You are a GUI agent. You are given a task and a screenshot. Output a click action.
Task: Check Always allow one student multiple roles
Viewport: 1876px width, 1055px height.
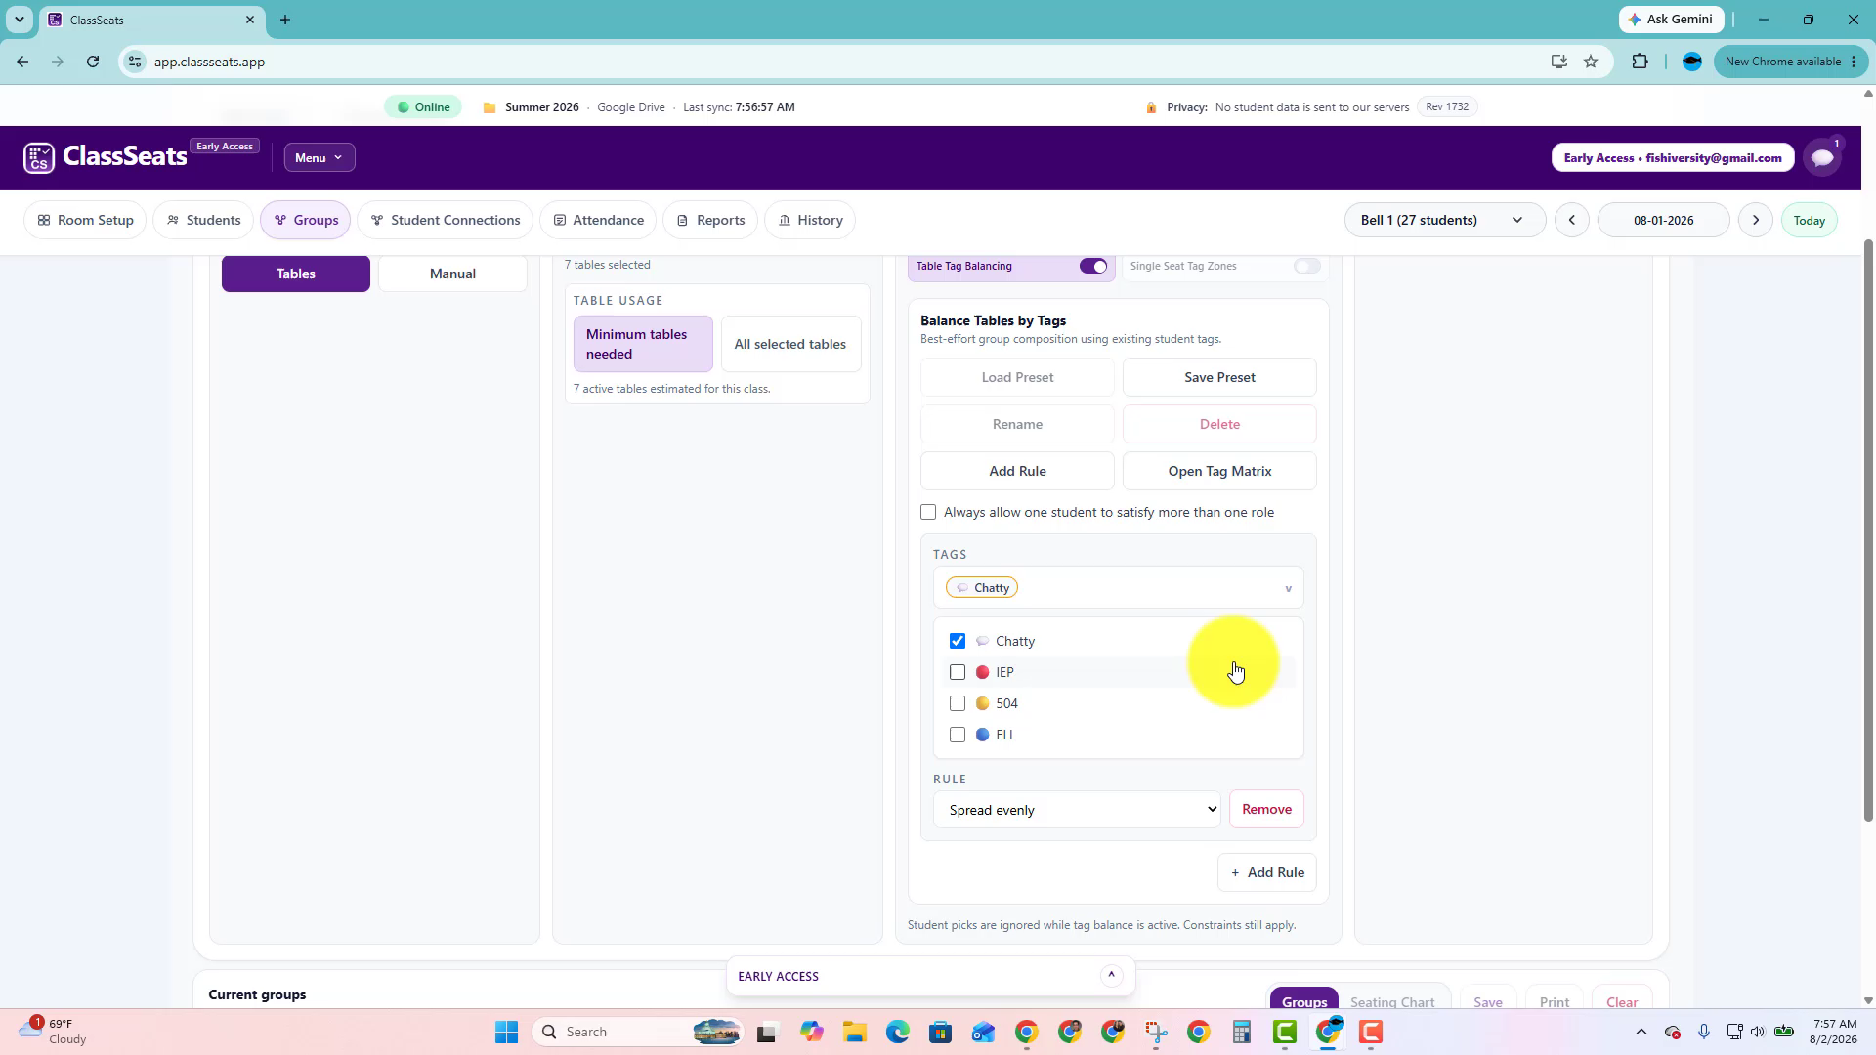click(x=928, y=512)
